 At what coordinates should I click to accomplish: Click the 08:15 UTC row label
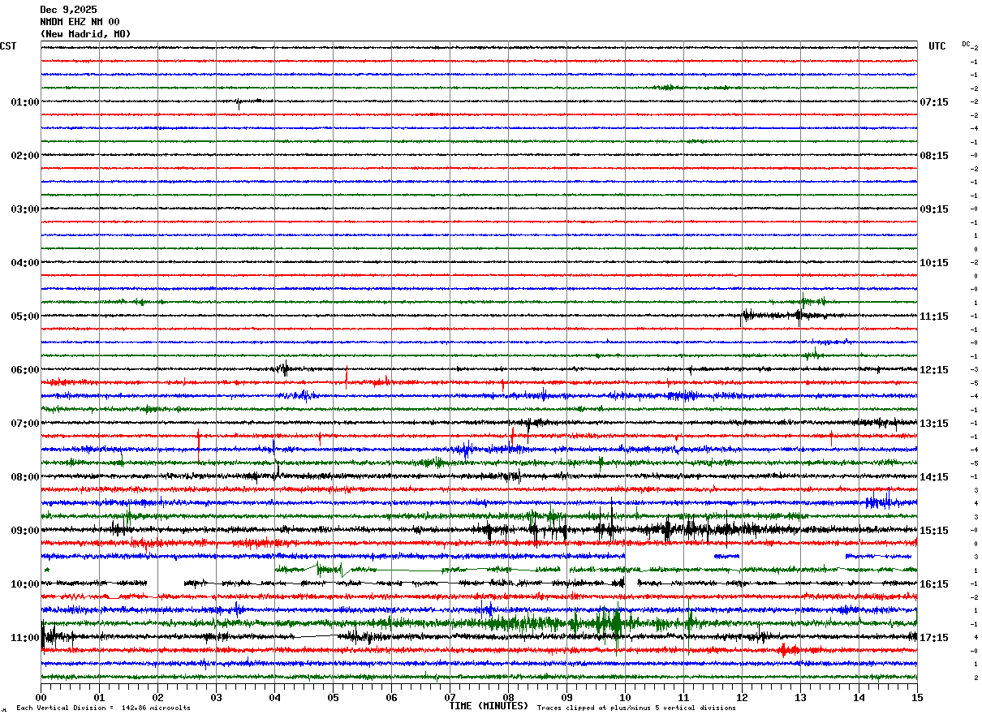(934, 156)
